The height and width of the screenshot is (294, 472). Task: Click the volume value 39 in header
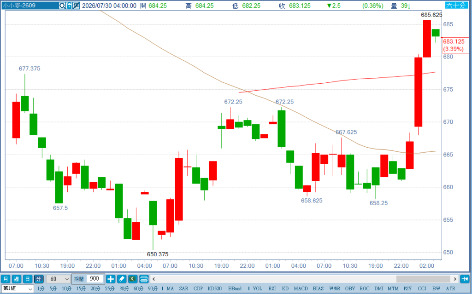[x=406, y=6]
